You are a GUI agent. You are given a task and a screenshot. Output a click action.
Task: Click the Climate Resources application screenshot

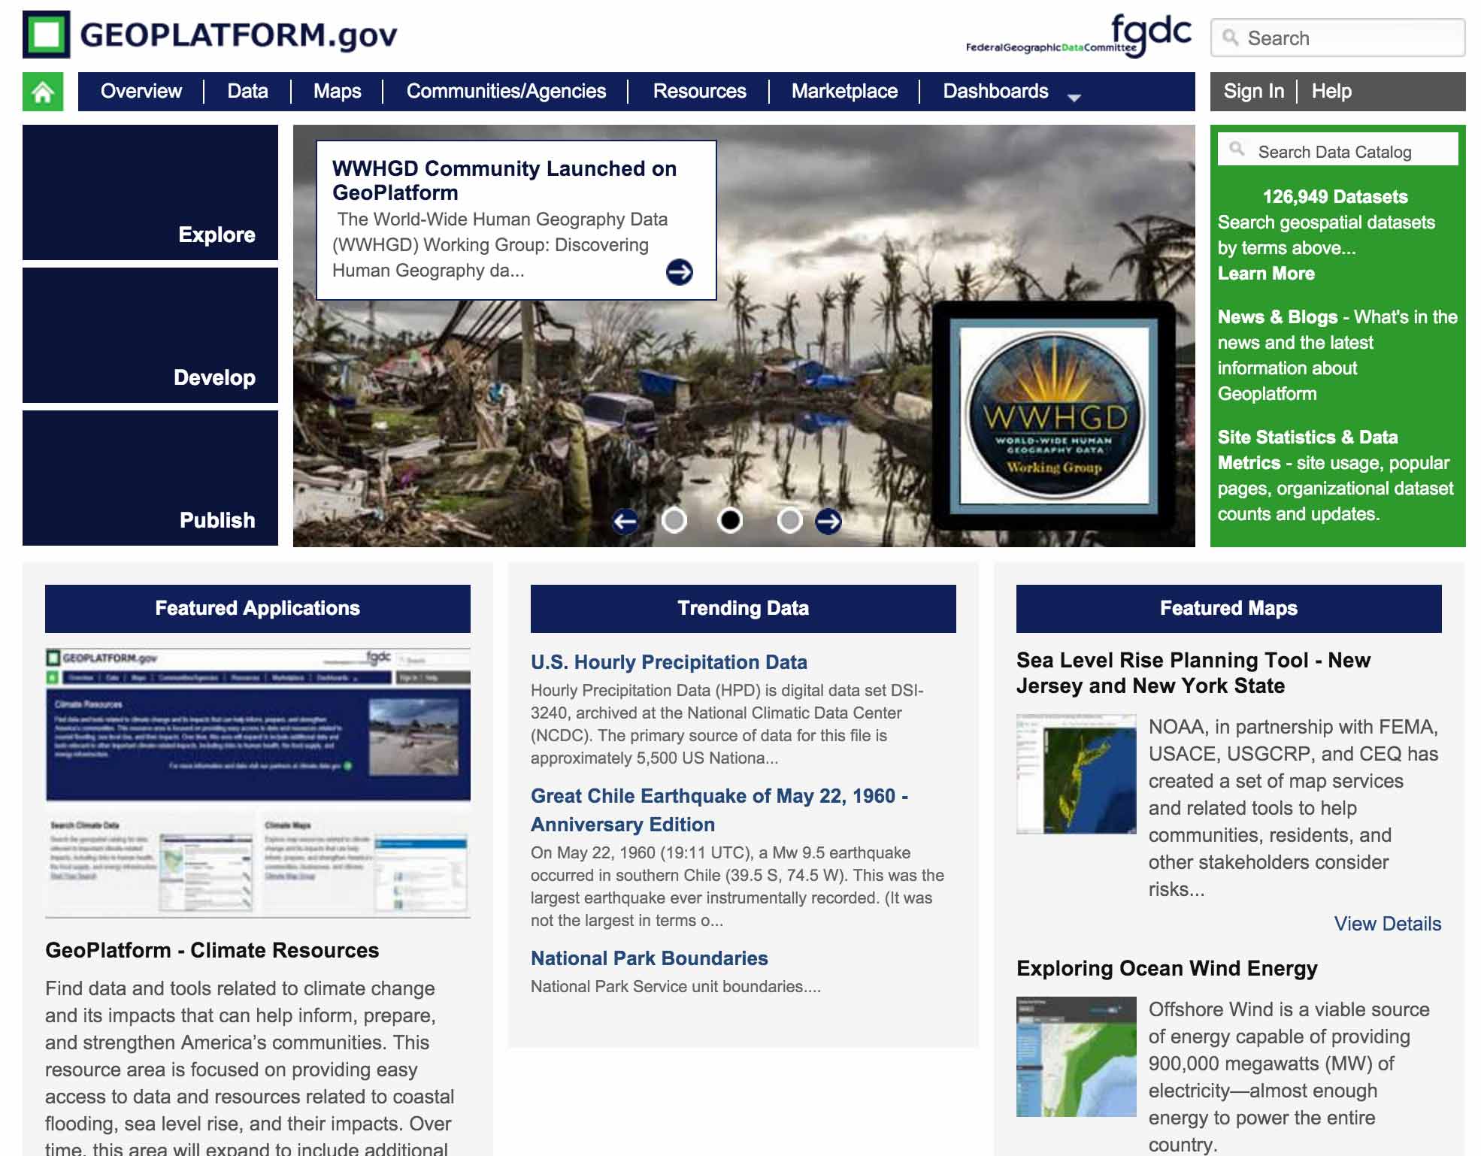point(258,782)
